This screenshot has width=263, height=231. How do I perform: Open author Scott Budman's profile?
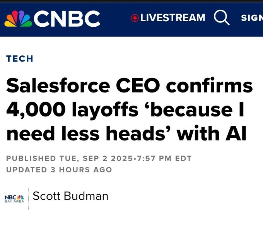[x=70, y=196]
